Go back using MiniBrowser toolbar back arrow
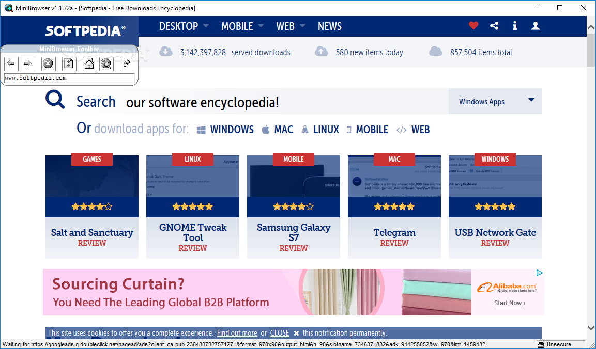Viewport: 596px width, 349px height. pos(11,64)
